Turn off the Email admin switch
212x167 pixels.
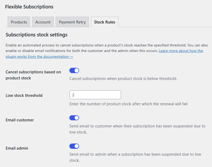pos(74,146)
